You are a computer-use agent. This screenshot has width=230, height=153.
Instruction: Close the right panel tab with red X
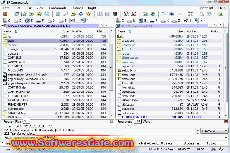pyautogui.click(x=226, y=121)
